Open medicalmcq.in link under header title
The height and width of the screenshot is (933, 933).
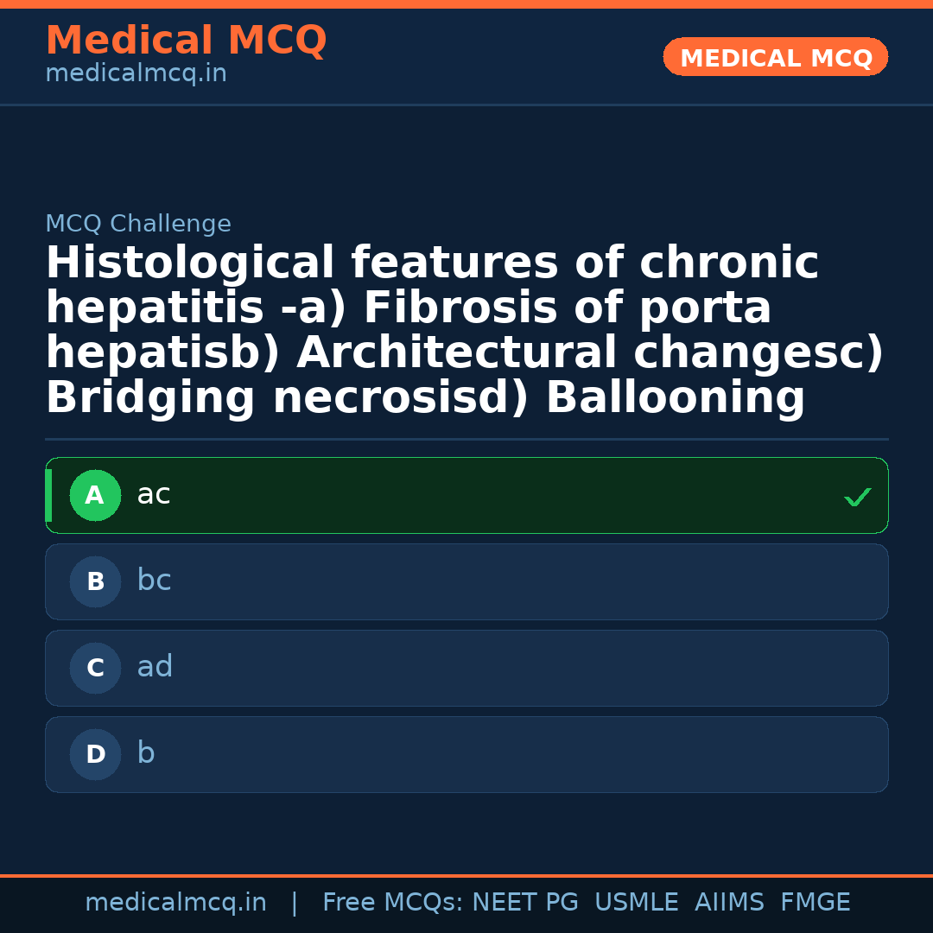click(x=136, y=74)
